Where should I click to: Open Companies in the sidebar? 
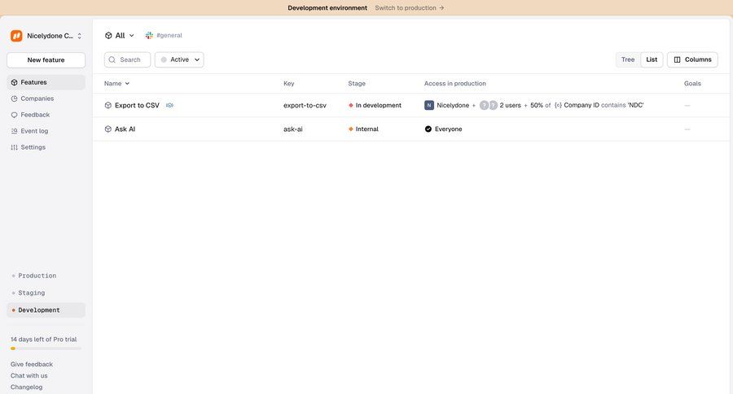pos(46,98)
